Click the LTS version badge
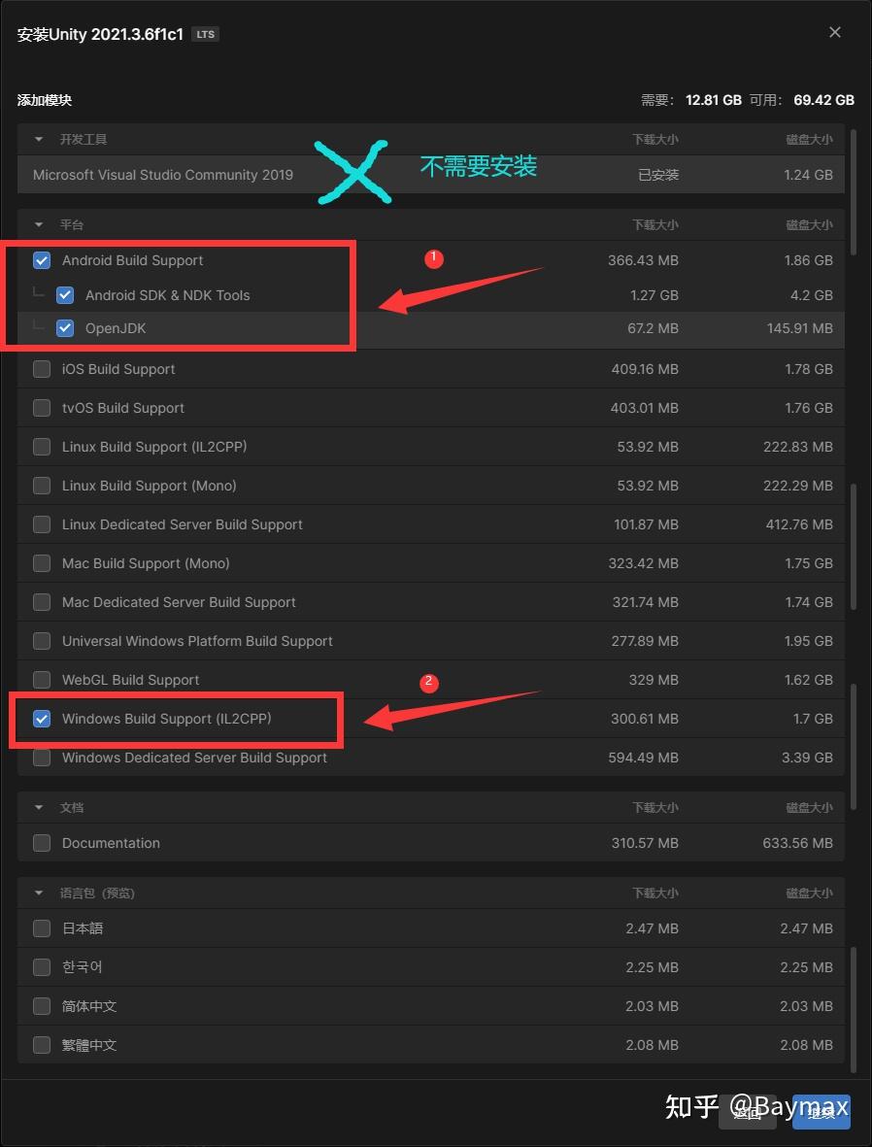The height and width of the screenshot is (1147, 872). 205,34
